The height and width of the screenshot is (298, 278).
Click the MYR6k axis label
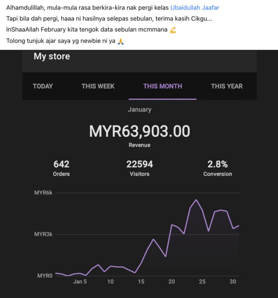pyautogui.click(x=43, y=193)
